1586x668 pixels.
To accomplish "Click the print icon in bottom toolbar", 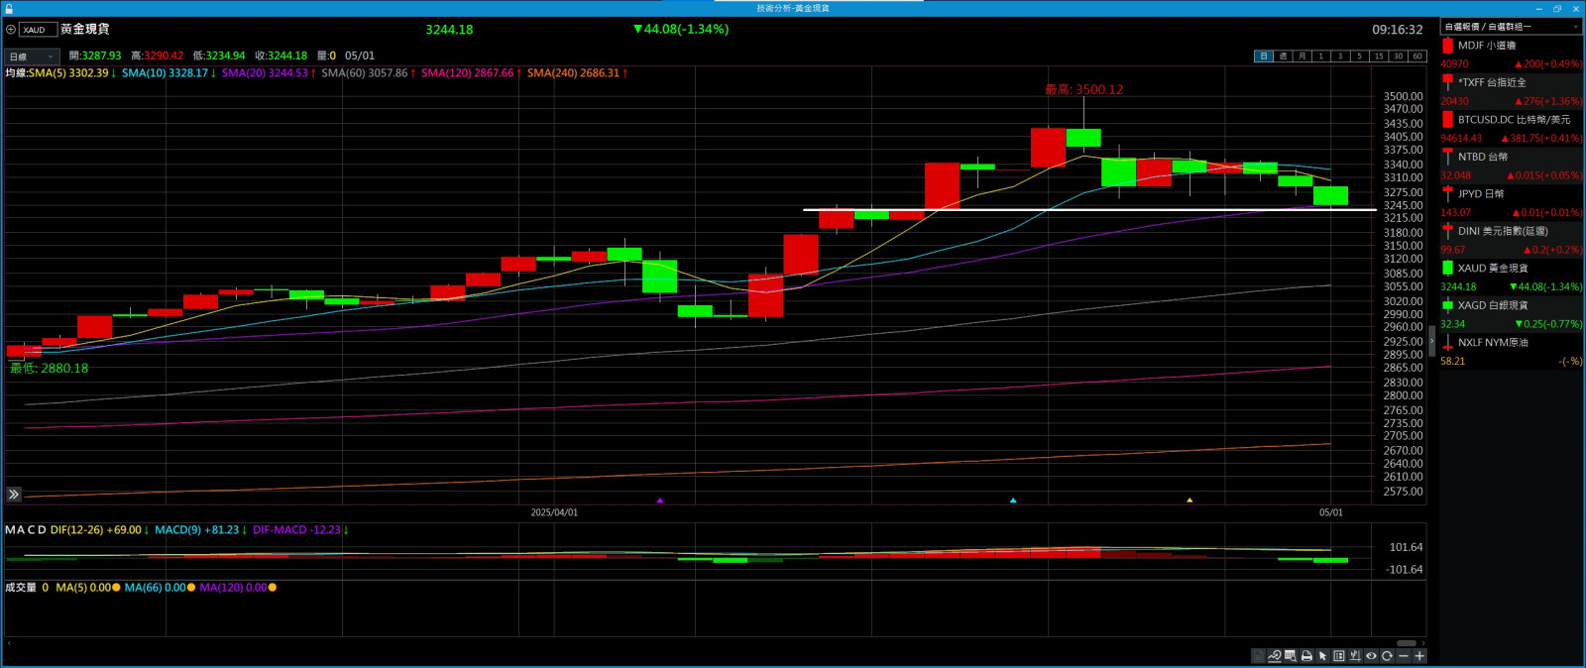I will click(1306, 656).
